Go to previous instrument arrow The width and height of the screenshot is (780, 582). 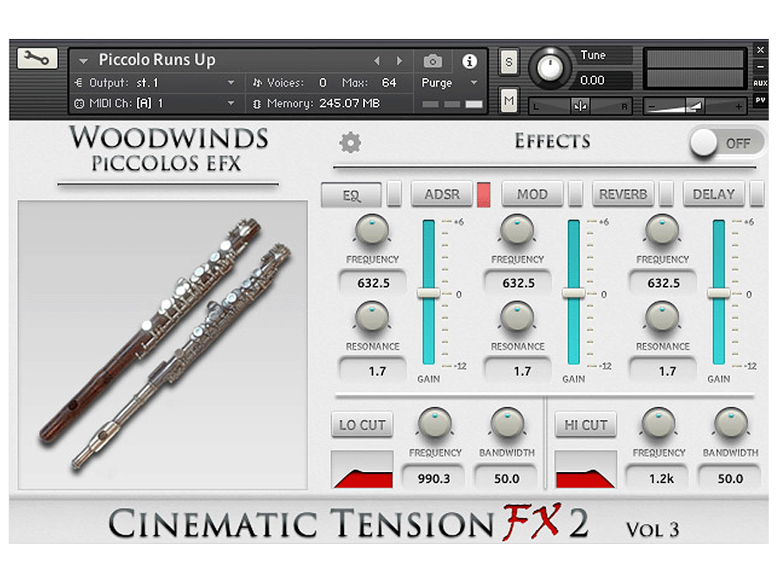[377, 61]
